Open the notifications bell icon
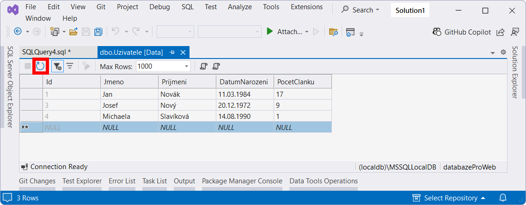The width and height of the screenshot is (526, 205). (x=503, y=198)
